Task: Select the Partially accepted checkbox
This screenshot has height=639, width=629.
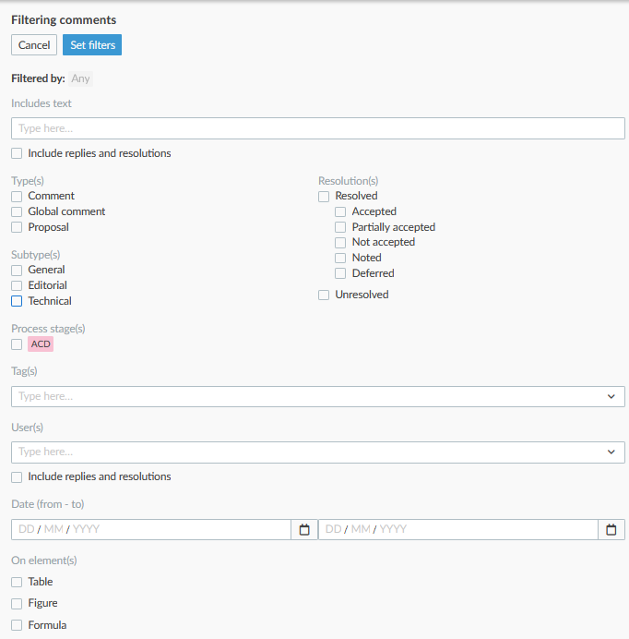Action: coord(340,227)
